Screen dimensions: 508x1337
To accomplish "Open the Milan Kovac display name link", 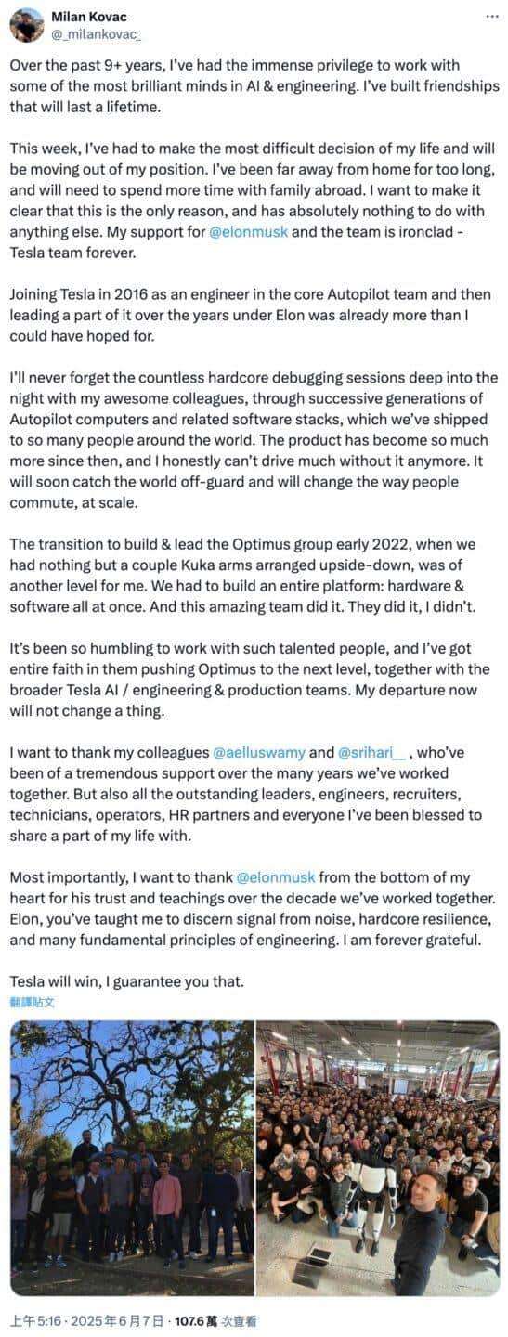I will point(90,17).
